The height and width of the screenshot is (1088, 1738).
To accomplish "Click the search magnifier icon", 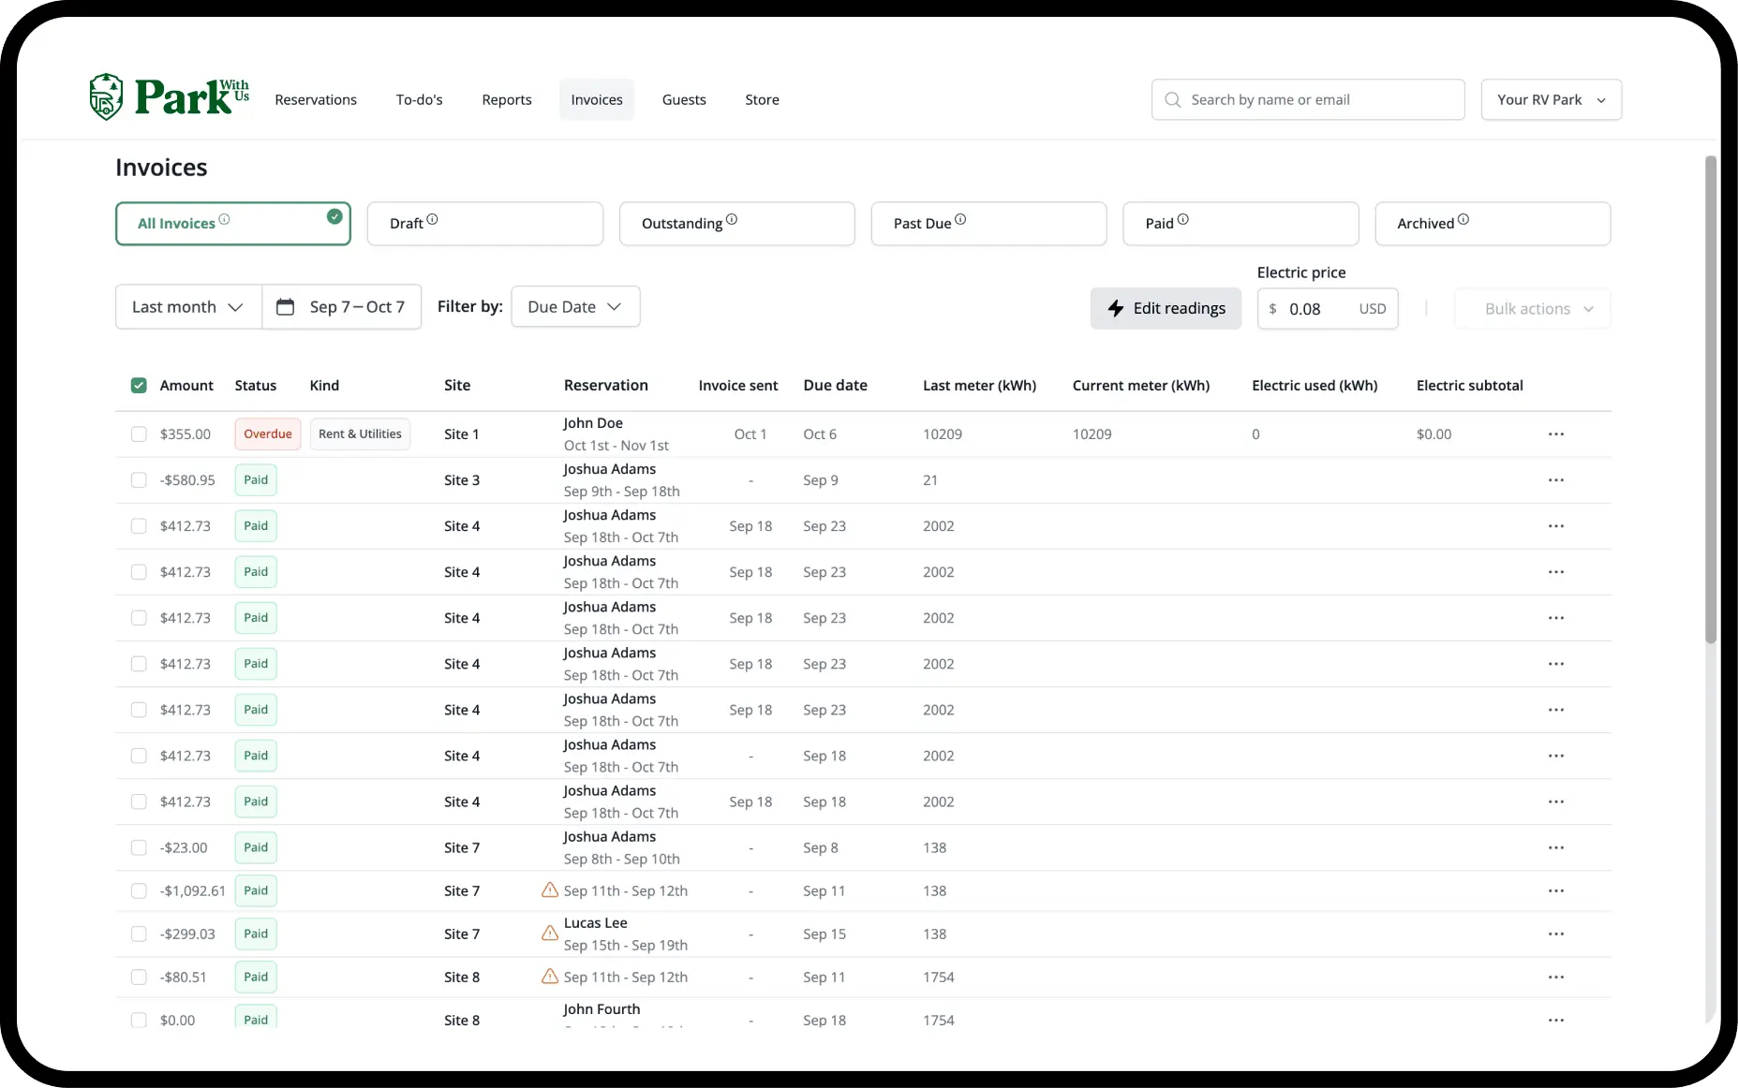I will coord(1172,99).
